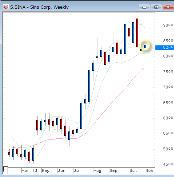The image size is (174, 177).
Task: Click the 'Aug' time axis label
Action: tap(97, 170)
